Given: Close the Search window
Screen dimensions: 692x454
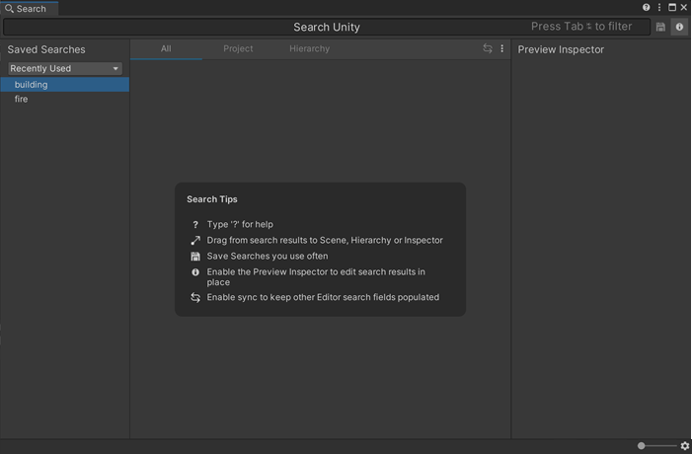Looking at the screenshot, I should pos(684,8).
